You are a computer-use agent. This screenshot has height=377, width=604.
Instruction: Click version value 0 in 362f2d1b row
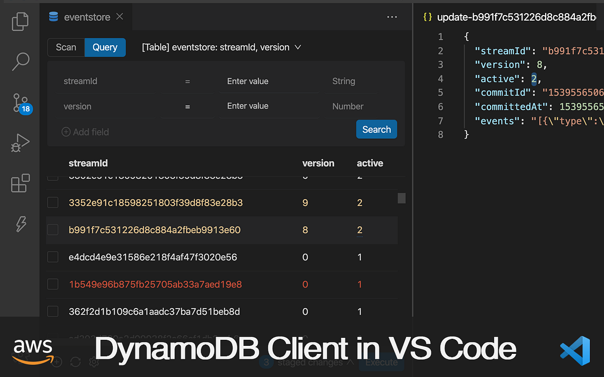coord(305,311)
